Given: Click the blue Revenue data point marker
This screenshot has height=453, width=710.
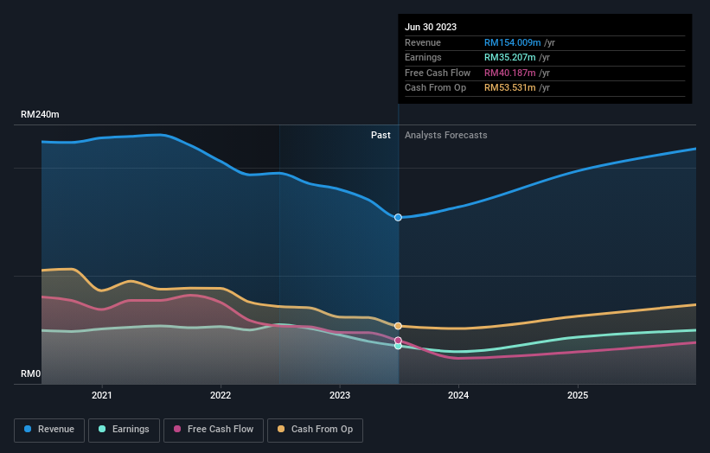Looking at the screenshot, I should pos(398,218).
